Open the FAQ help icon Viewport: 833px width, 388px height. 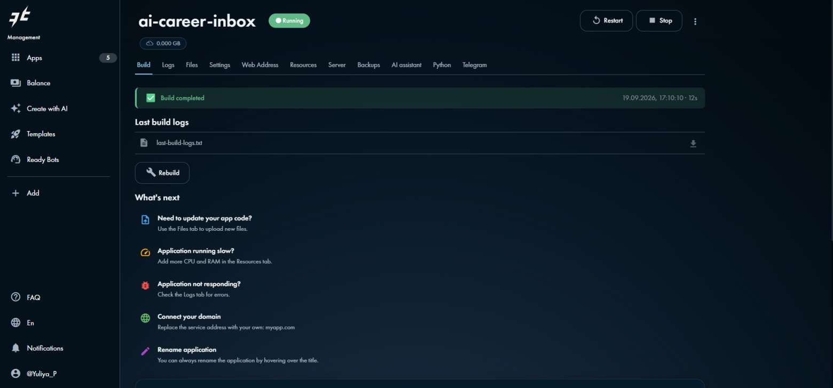pyautogui.click(x=15, y=297)
